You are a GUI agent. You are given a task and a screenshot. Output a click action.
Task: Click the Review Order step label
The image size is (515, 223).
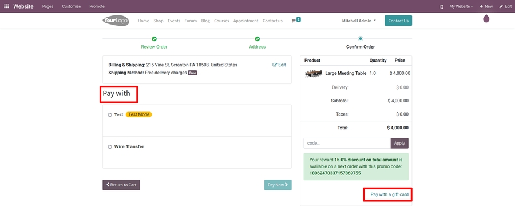point(154,47)
